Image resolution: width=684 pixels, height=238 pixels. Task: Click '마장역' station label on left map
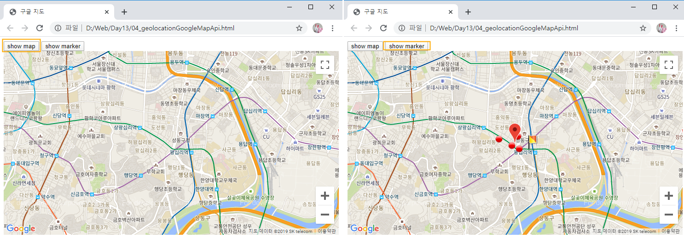pos(203,116)
